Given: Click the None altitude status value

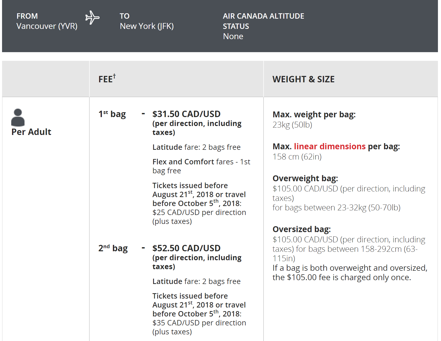Looking at the screenshot, I should pyautogui.click(x=233, y=36).
